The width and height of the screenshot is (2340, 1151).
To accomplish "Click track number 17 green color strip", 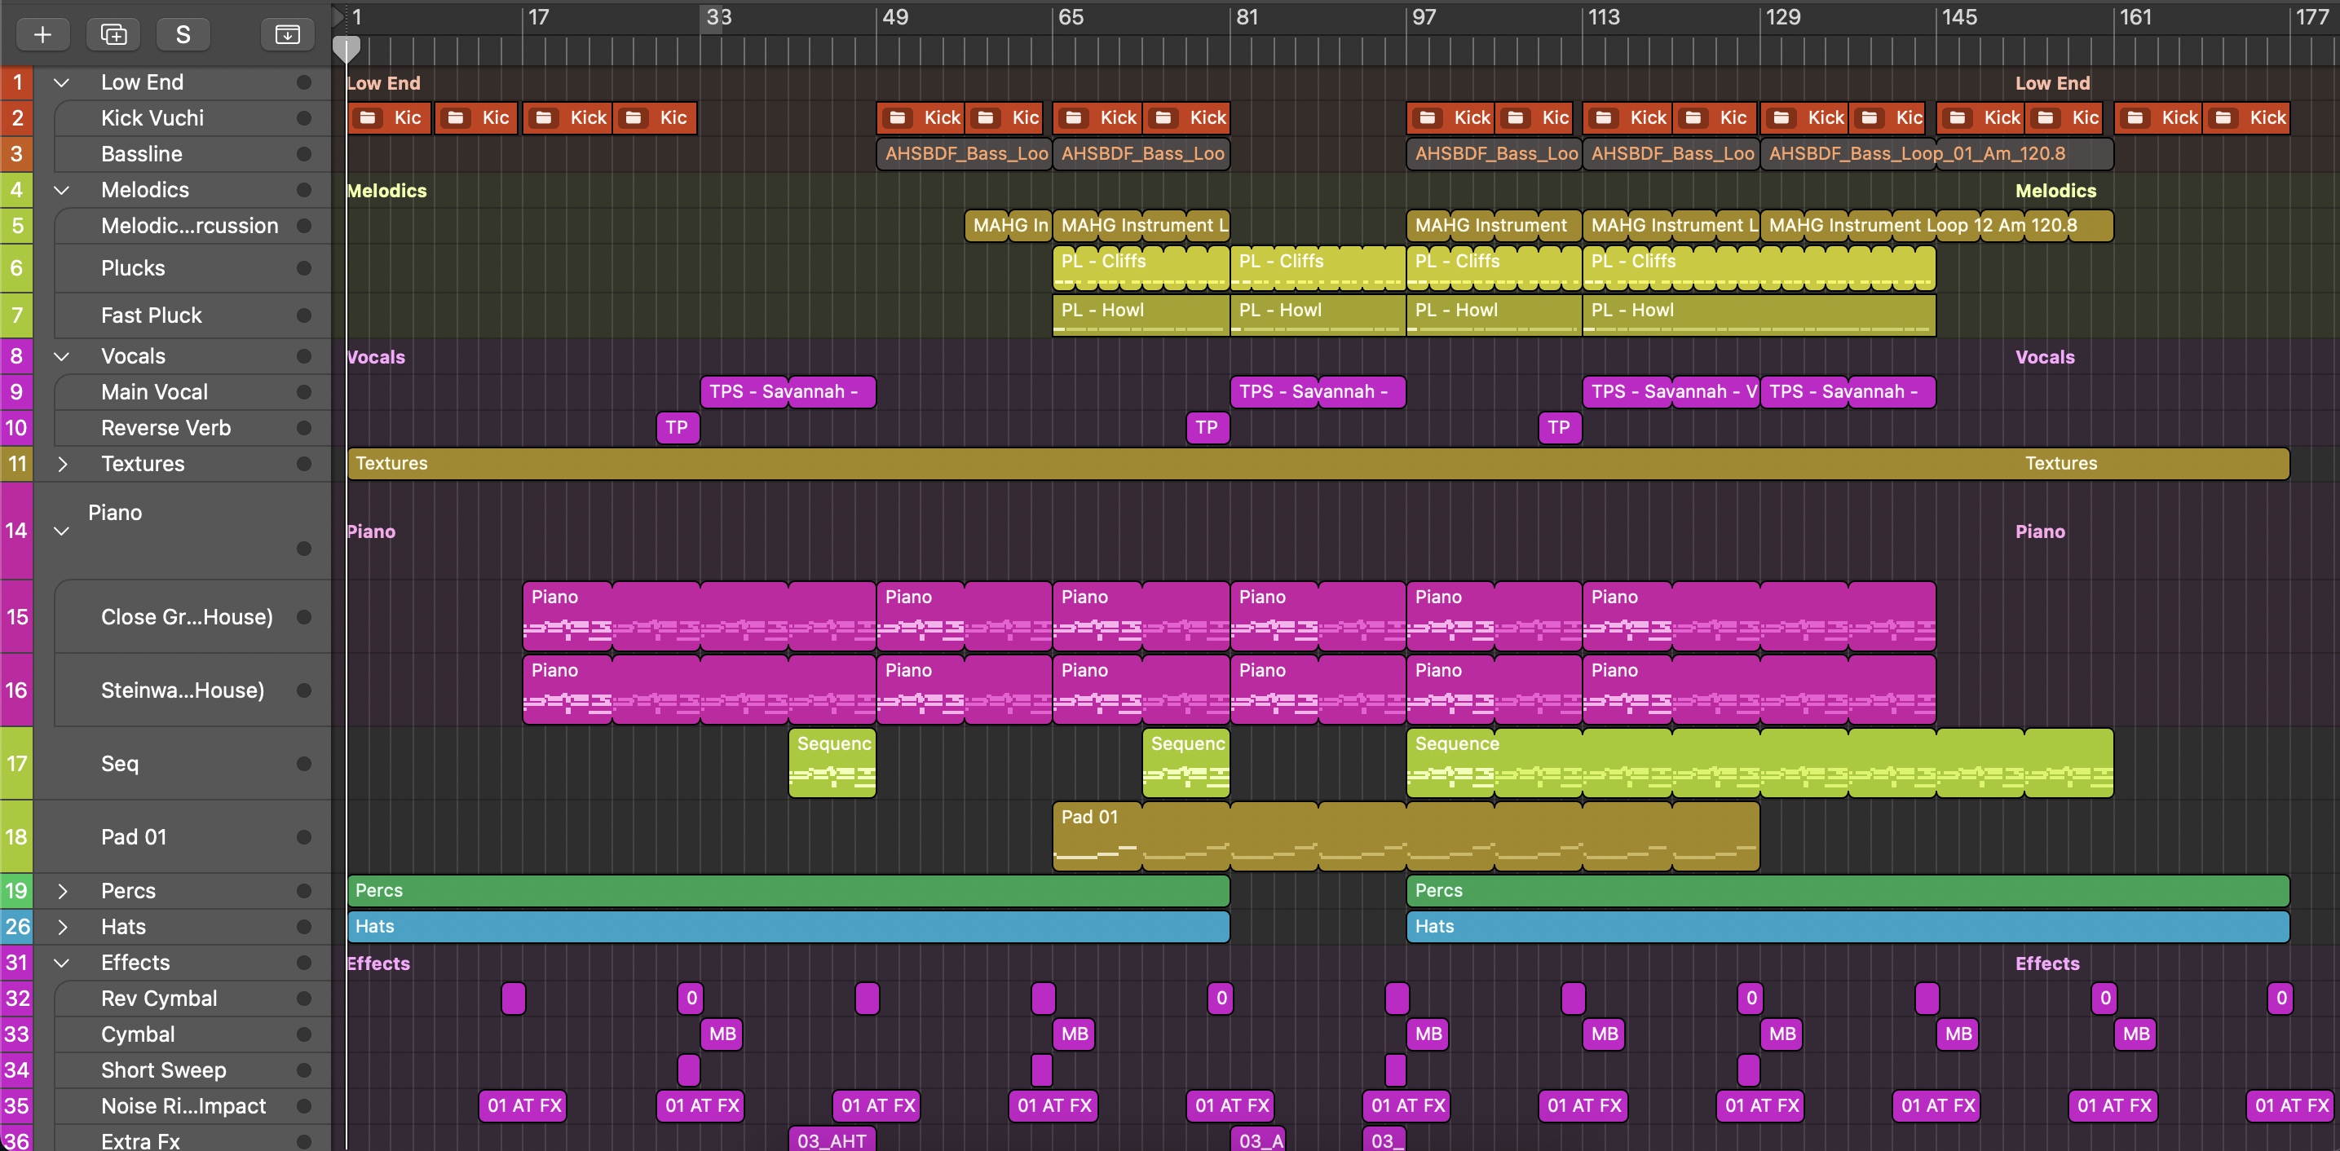I will [16, 764].
